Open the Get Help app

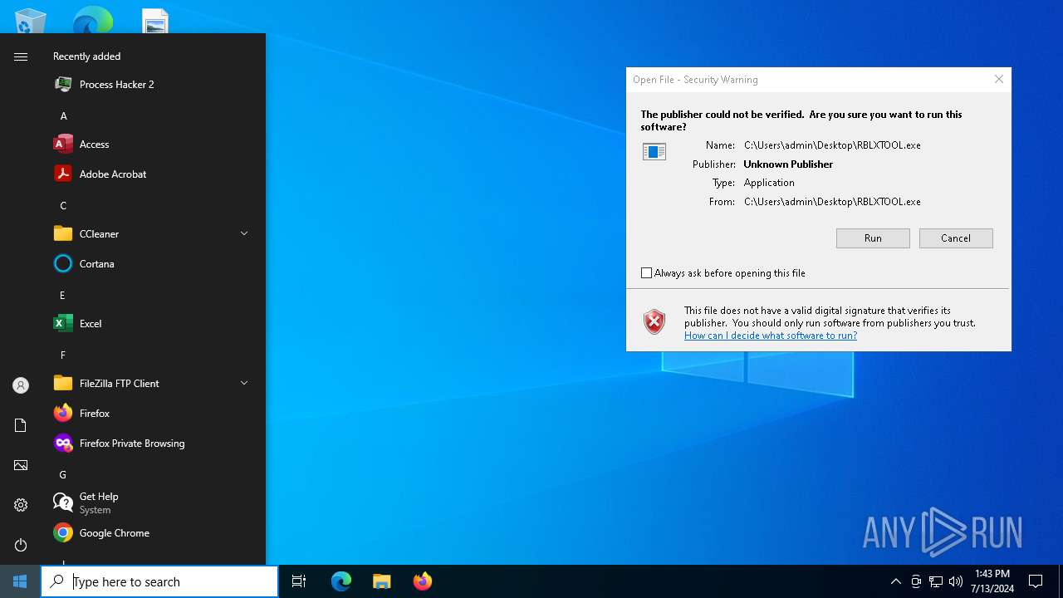coord(153,502)
